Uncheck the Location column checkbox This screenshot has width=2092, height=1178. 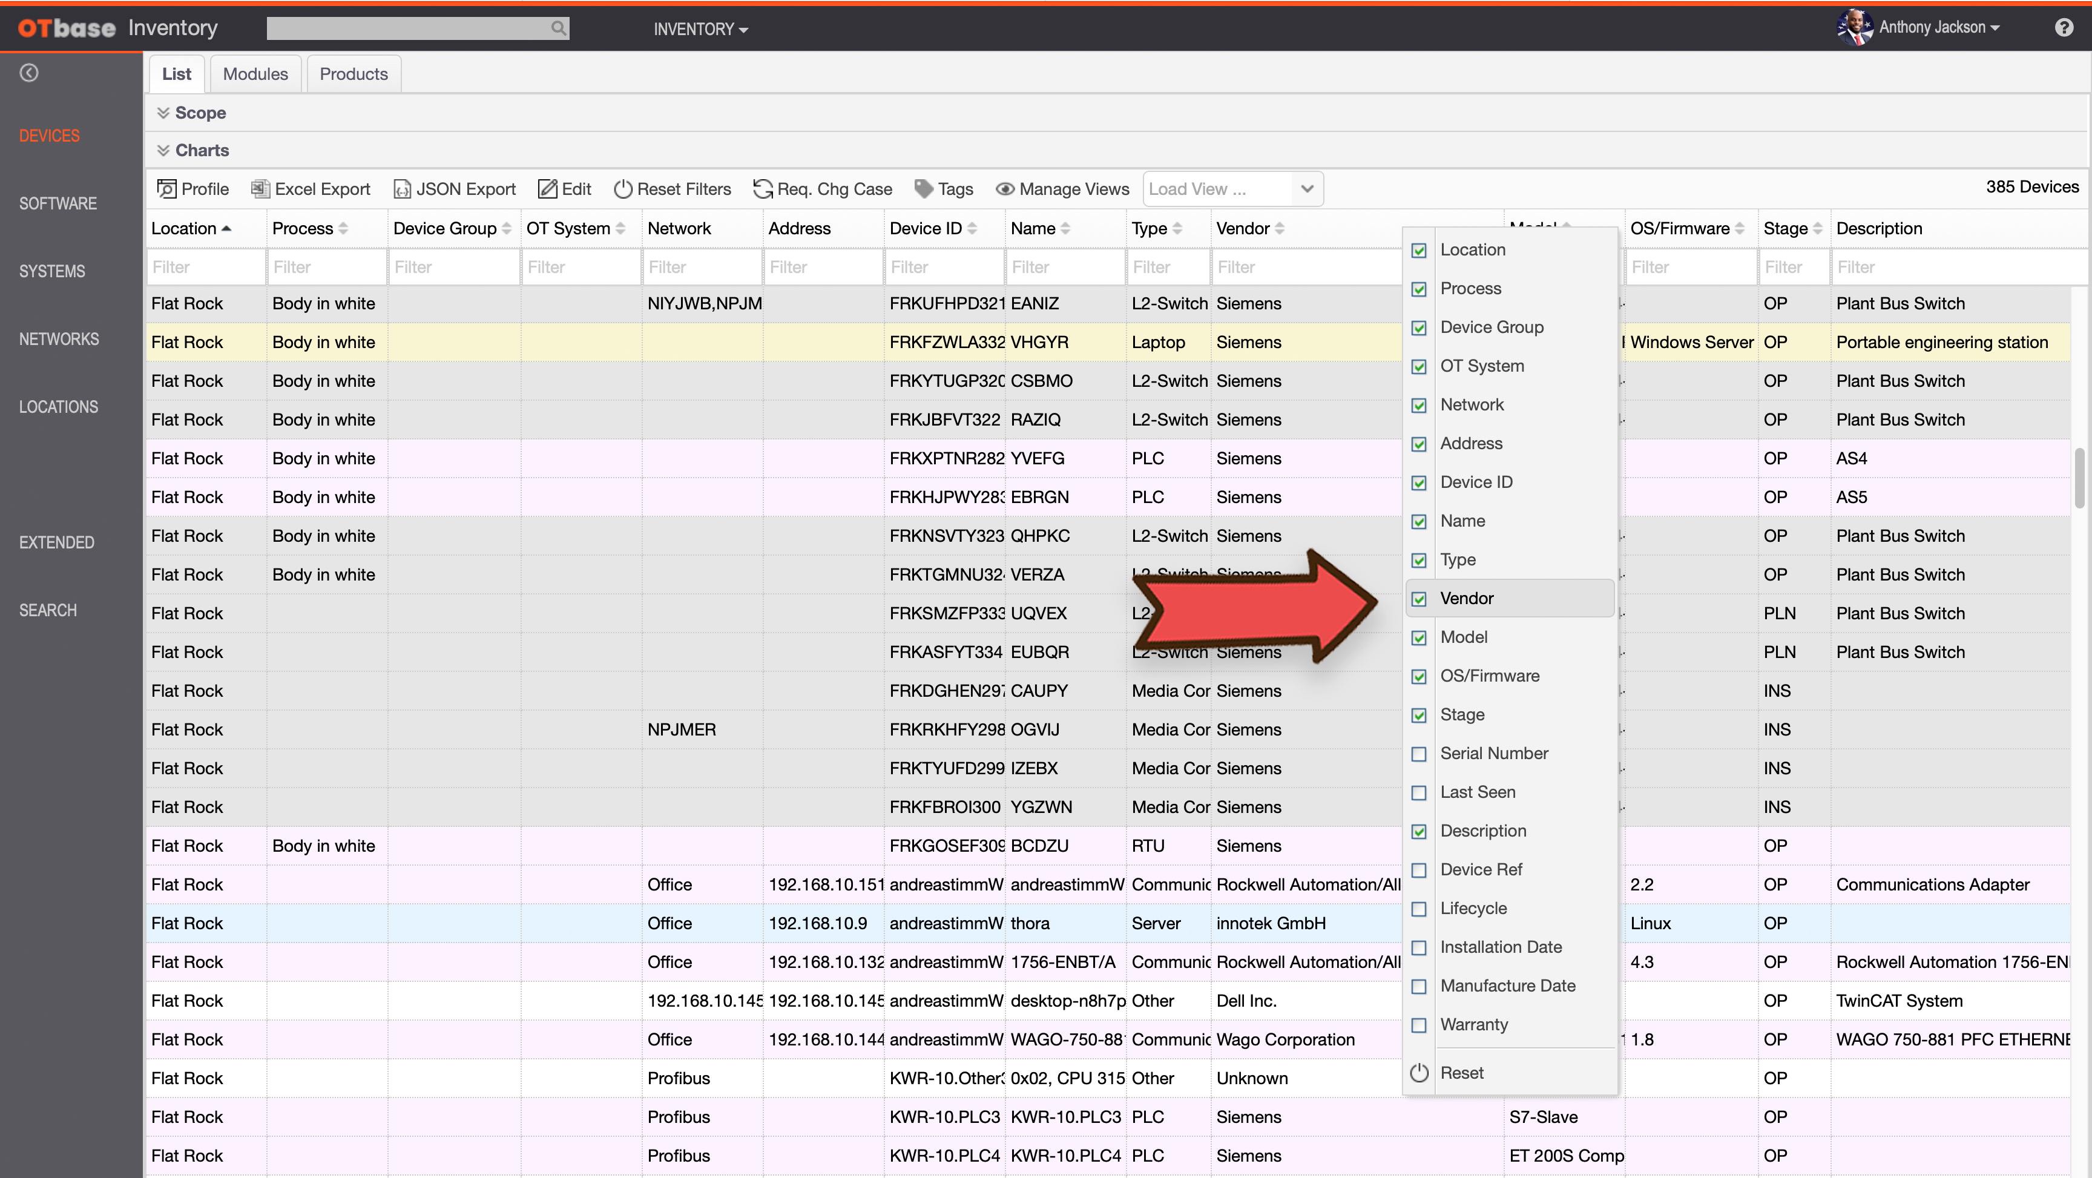[1419, 250]
